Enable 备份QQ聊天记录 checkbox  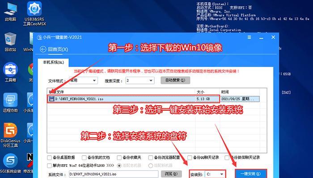tap(190, 157)
